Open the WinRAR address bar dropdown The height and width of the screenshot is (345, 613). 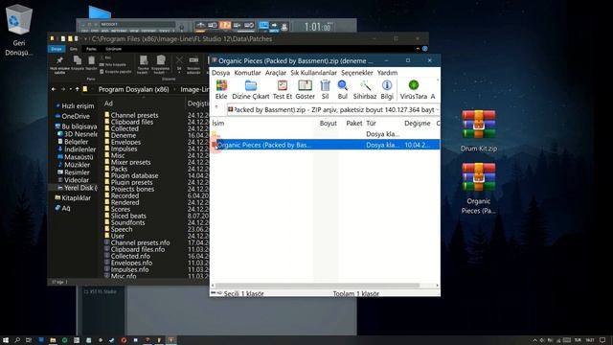(x=437, y=110)
